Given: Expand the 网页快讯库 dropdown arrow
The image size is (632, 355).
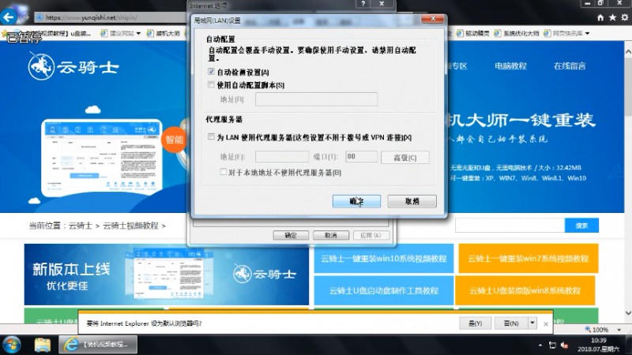Looking at the screenshot, I should [x=587, y=33].
